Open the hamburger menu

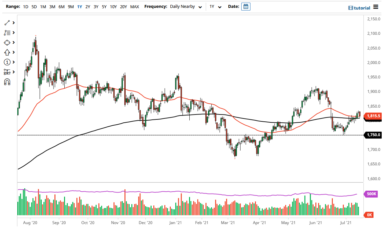point(376,7)
